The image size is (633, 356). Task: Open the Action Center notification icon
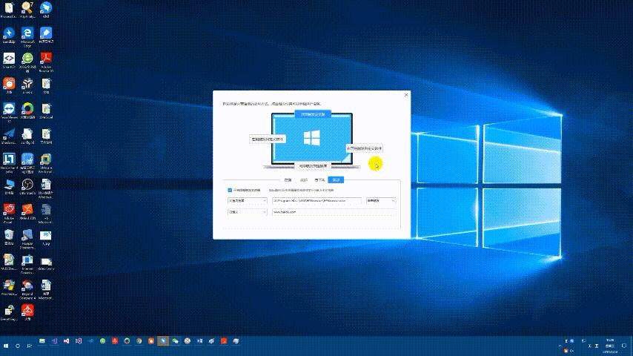(x=625, y=346)
